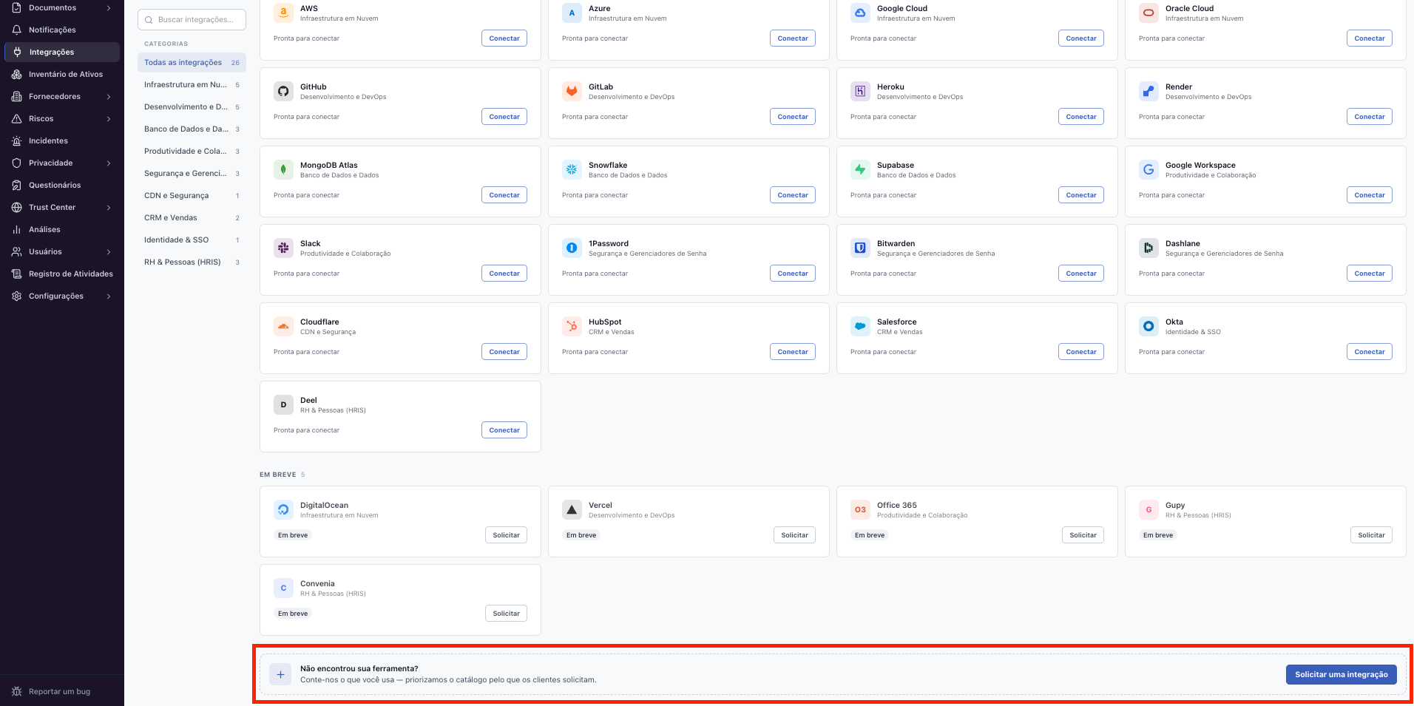Click the Bitwarden shield icon
The image size is (1414, 706).
tap(860, 248)
